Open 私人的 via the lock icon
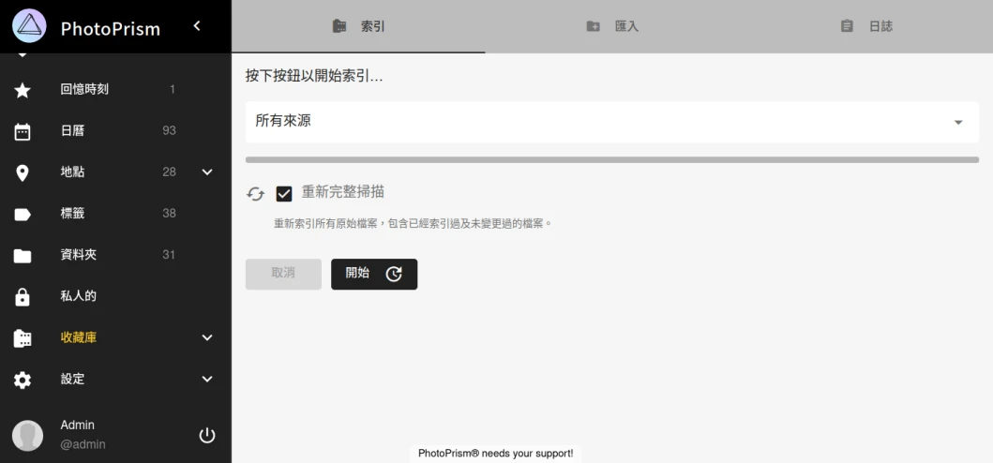 [x=23, y=296]
